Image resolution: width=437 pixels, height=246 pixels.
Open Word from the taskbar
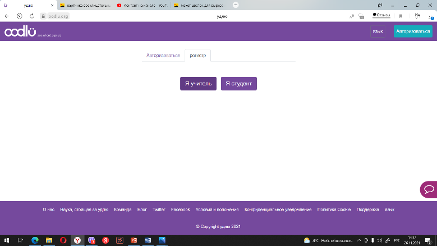tap(148, 240)
